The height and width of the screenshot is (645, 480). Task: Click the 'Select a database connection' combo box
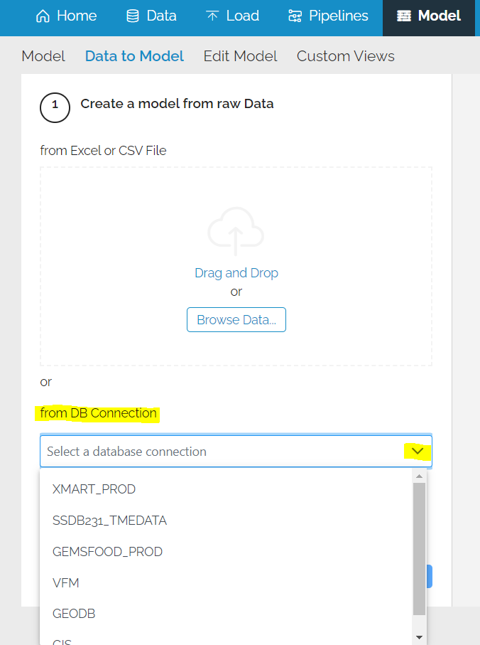tap(213, 451)
